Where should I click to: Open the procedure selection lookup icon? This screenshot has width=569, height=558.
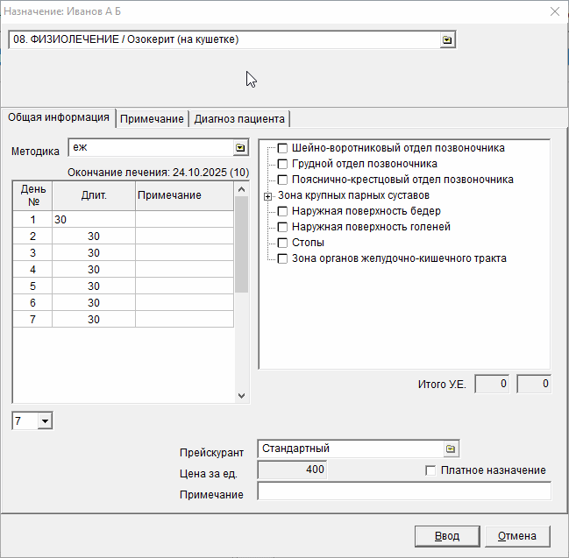(x=447, y=40)
